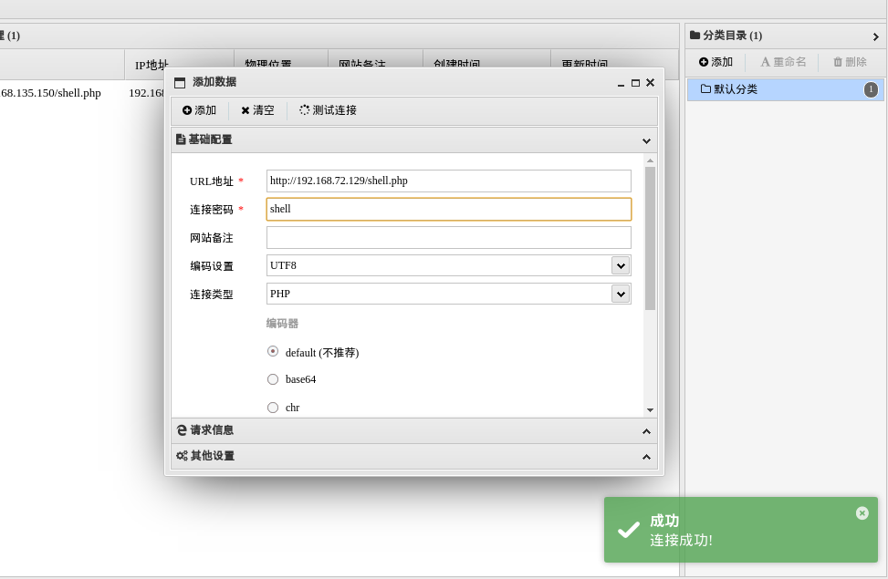
Task: Click 删除 in 分类目录 panel
Action: coord(850,62)
